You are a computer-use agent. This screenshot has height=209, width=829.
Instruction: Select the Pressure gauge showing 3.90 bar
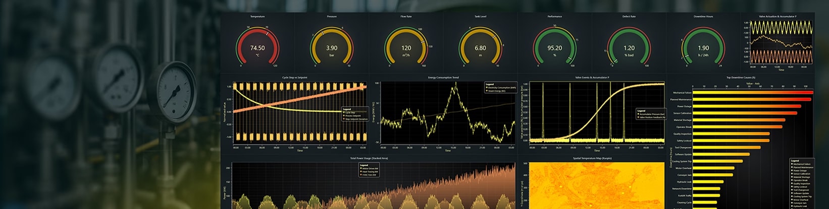(332, 48)
